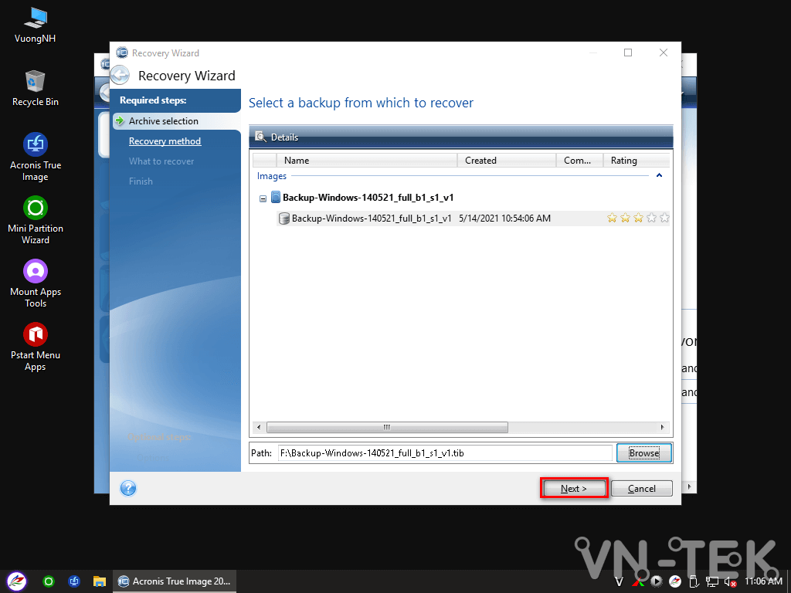791x593 pixels.
Task: Go to the Recovery method step
Action: pos(165,141)
